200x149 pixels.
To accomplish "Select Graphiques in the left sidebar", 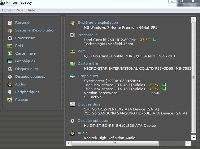I will click(25, 61).
